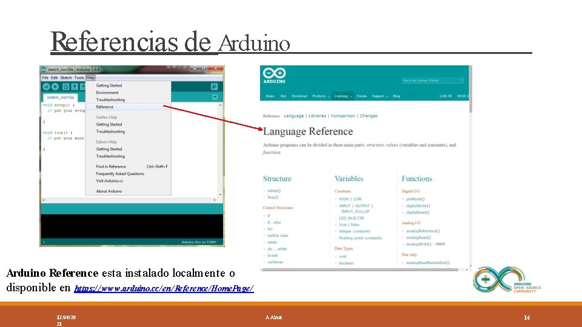The image size is (582, 327).
Task: Click the Language link in Reference breadcrumb
Action: [293, 116]
